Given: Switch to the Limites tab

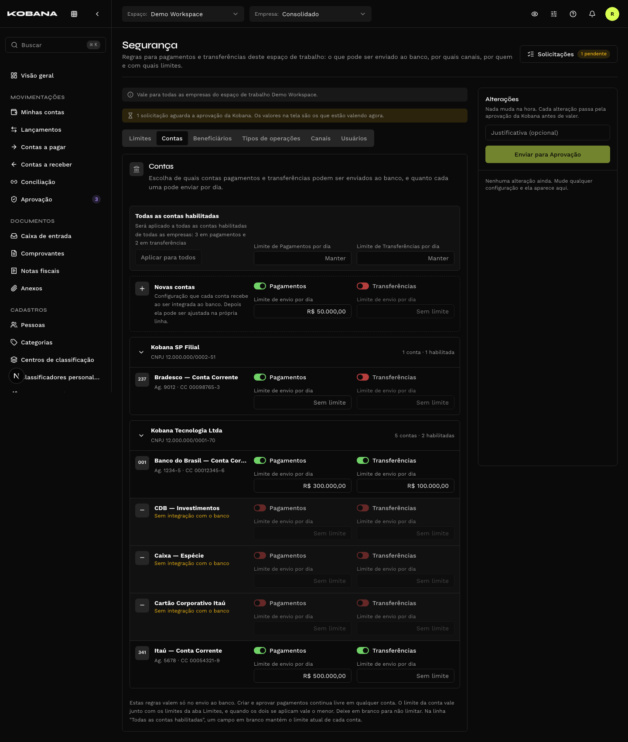Looking at the screenshot, I should 140,138.
